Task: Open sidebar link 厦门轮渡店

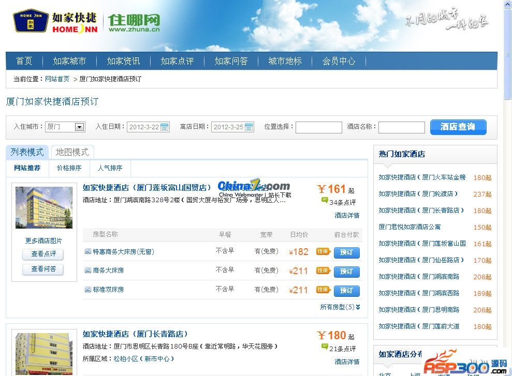Action: pos(418,194)
